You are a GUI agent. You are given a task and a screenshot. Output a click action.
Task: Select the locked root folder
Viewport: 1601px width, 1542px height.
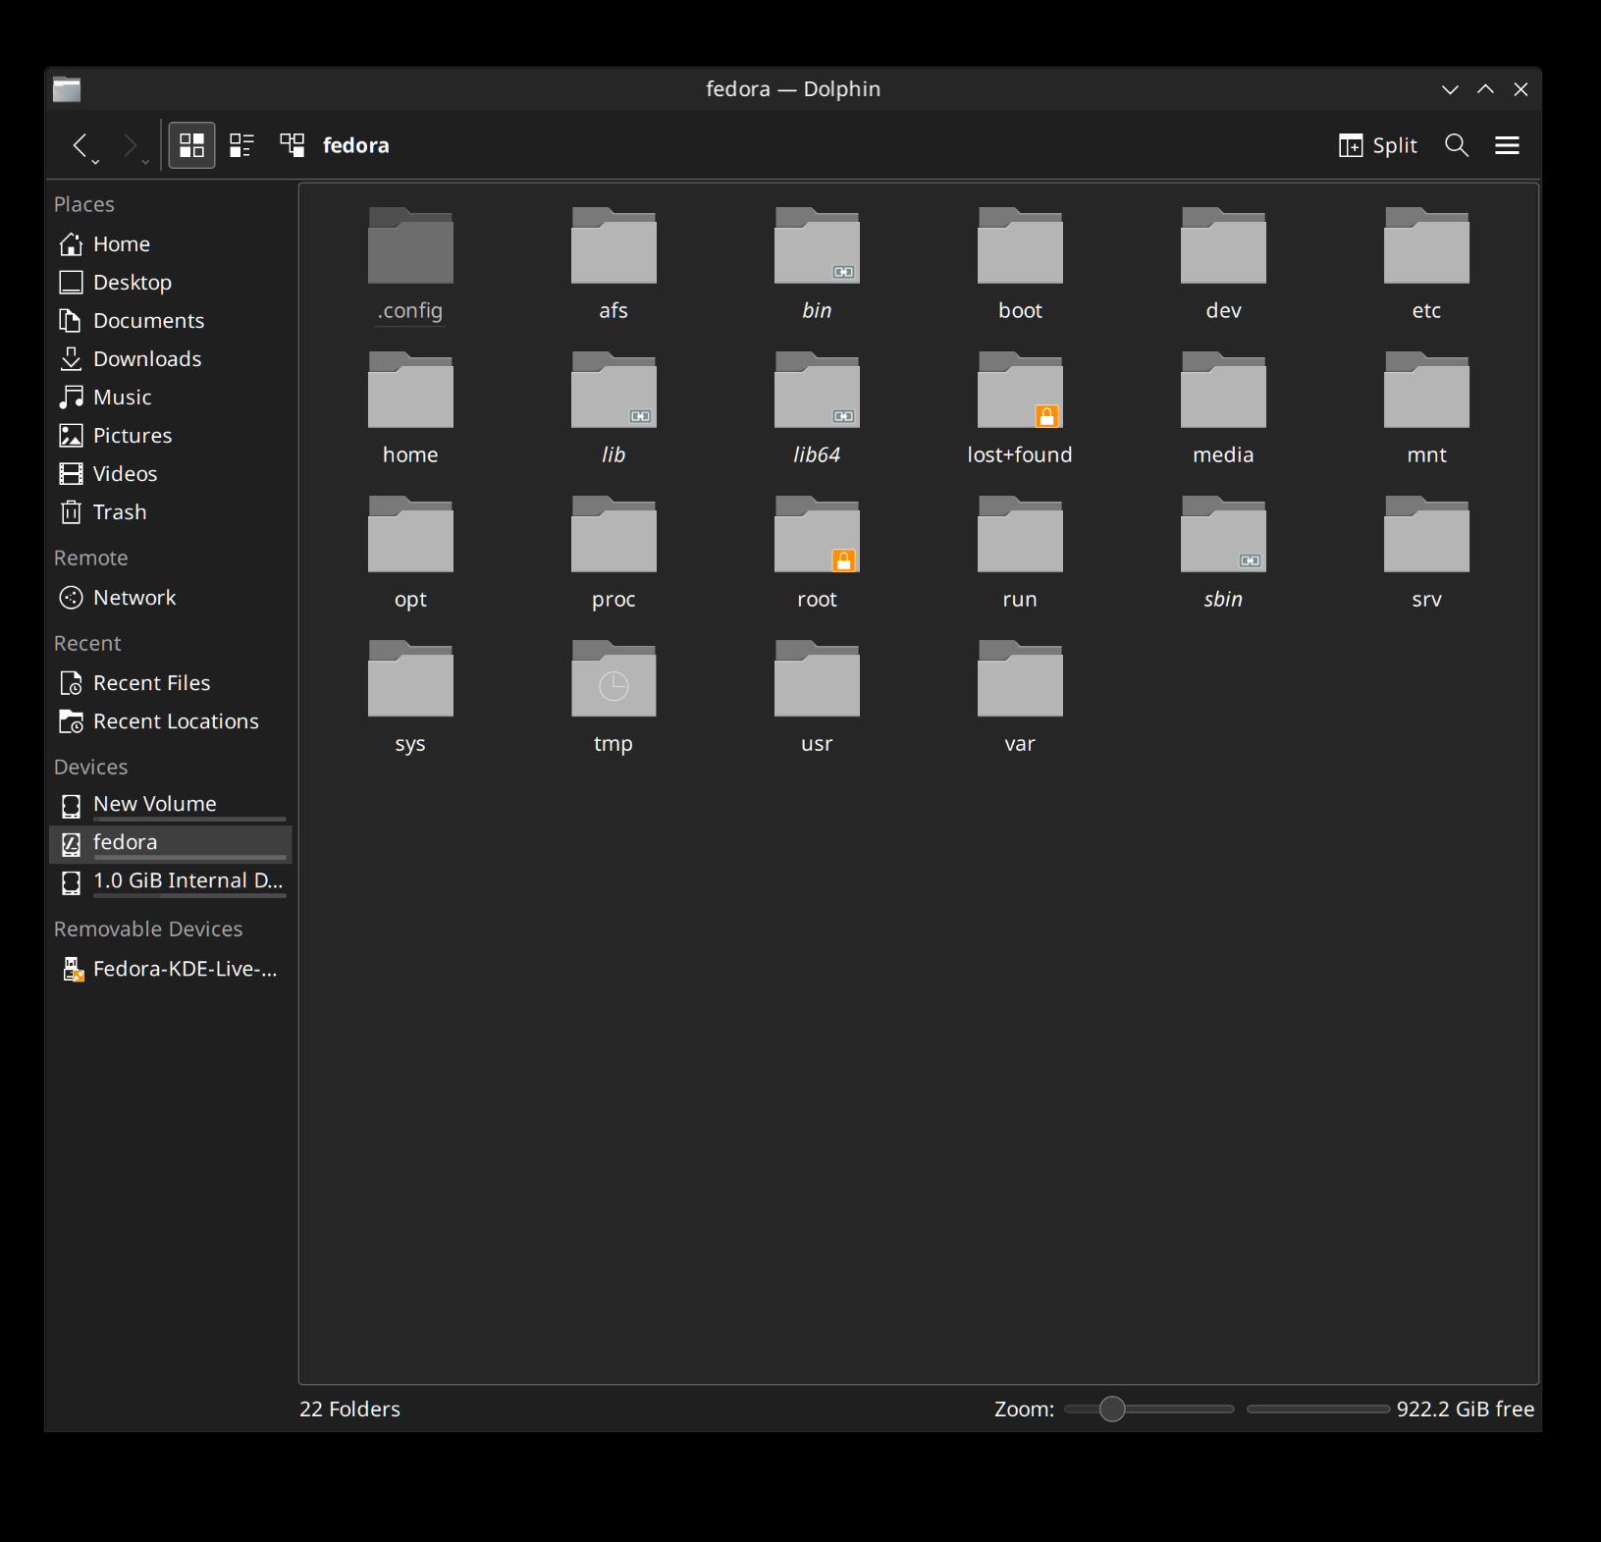[x=817, y=554]
